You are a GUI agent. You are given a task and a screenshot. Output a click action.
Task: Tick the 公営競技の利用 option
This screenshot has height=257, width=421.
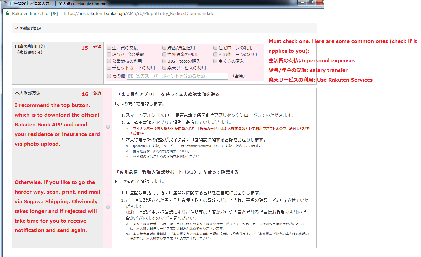click(x=109, y=61)
